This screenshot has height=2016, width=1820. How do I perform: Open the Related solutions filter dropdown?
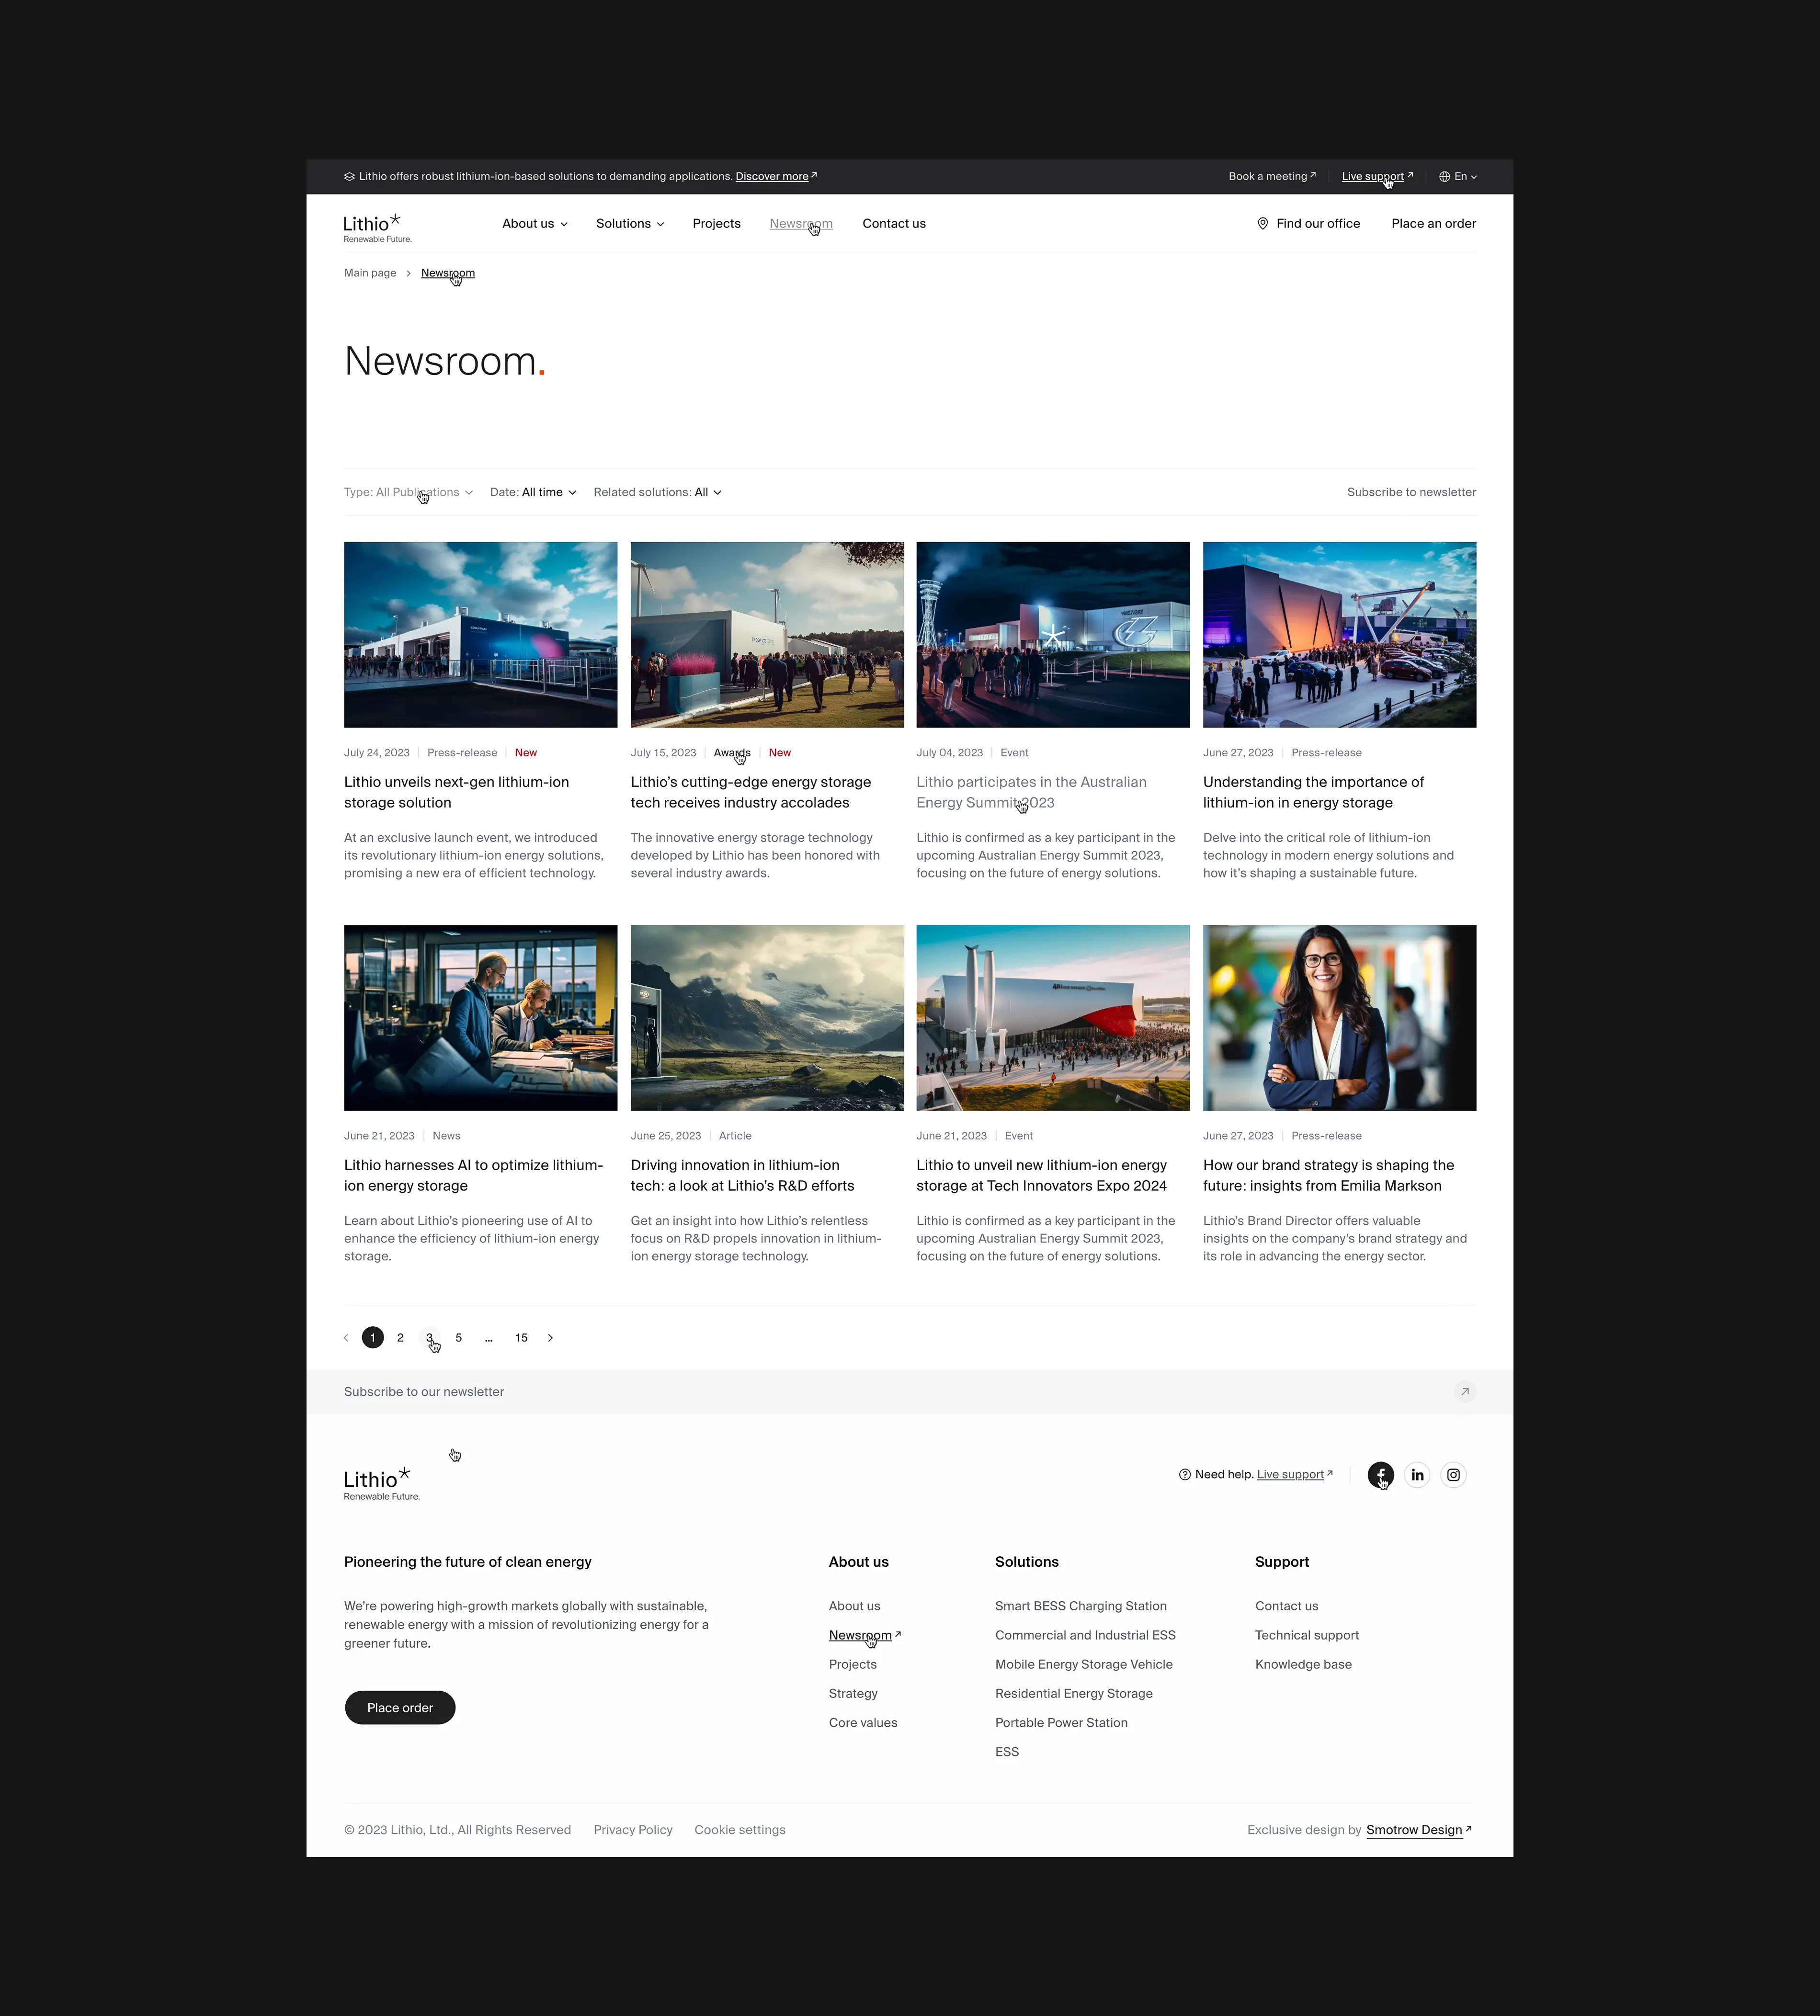click(657, 492)
